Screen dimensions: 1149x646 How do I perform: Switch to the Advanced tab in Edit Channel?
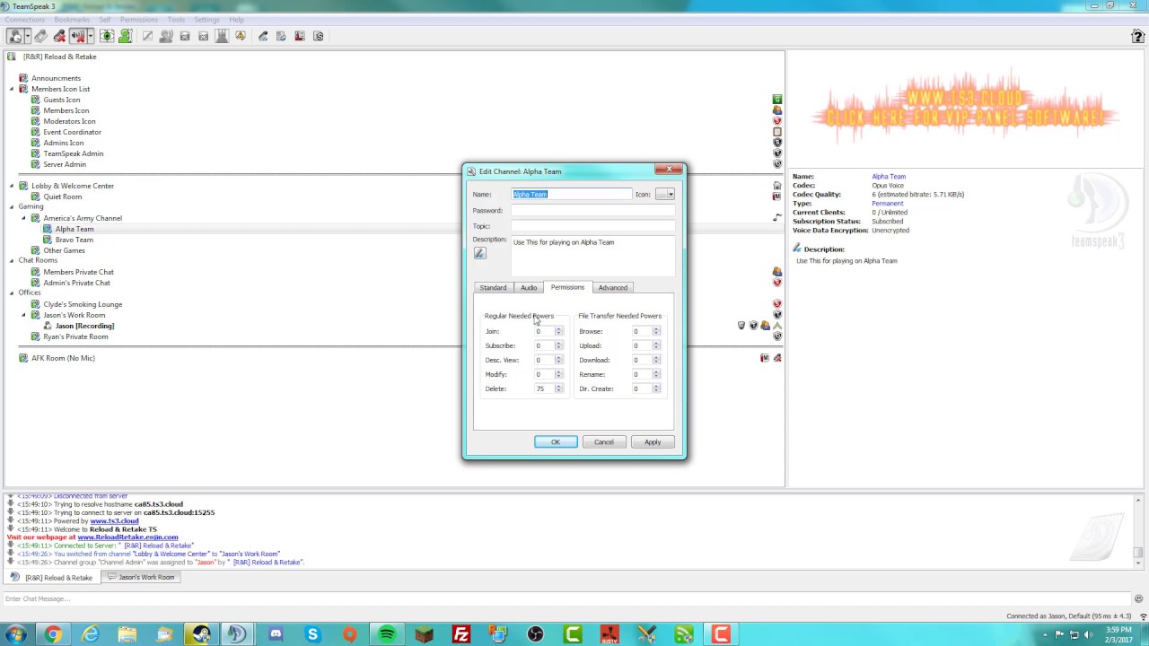[613, 287]
